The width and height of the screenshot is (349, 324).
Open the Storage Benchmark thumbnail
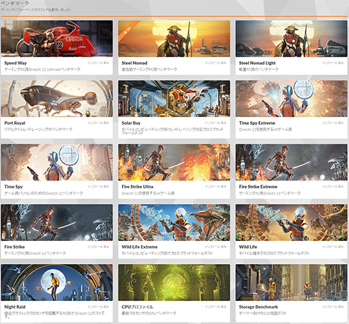(292, 282)
